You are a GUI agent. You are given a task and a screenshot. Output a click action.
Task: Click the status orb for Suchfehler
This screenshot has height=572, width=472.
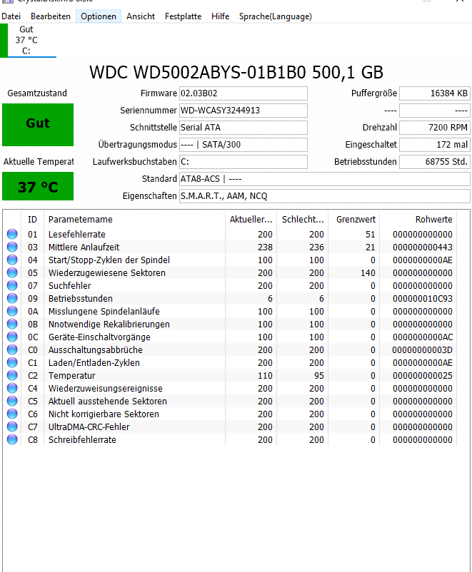click(x=12, y=285)
